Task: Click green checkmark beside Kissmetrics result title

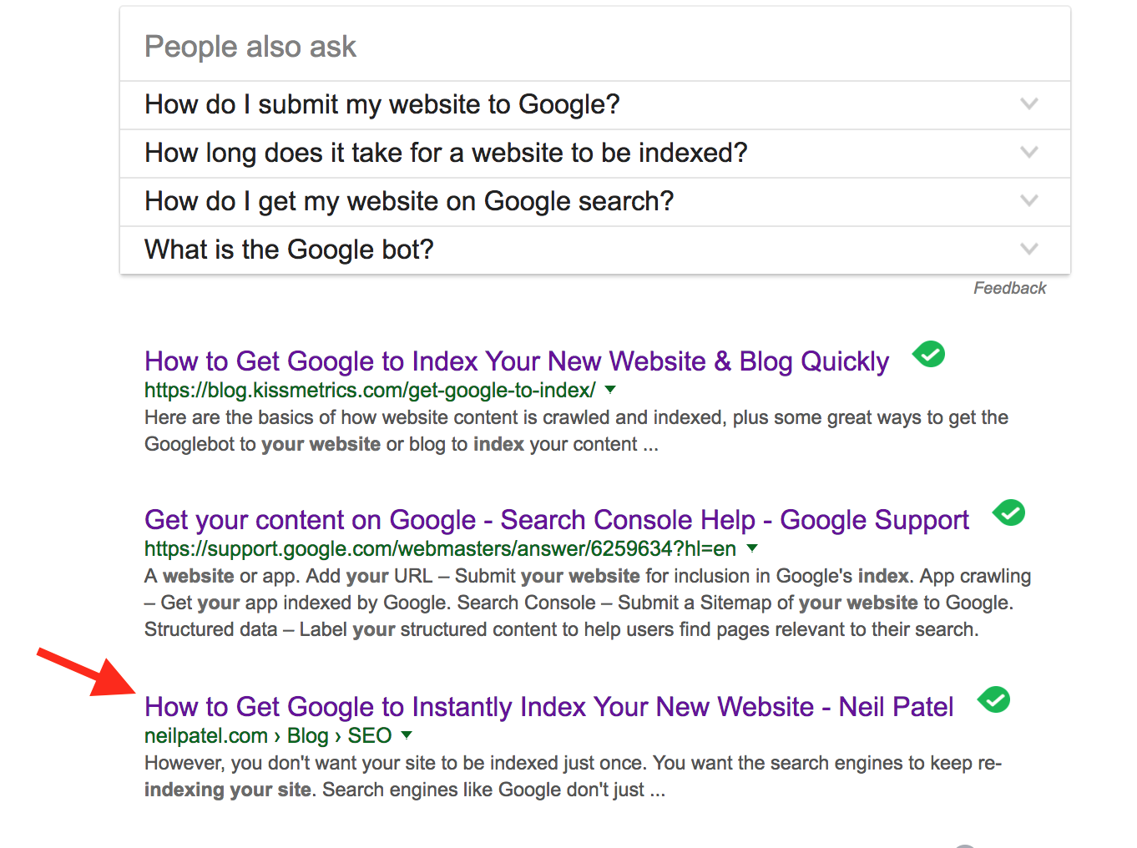Action: point(928,354)
